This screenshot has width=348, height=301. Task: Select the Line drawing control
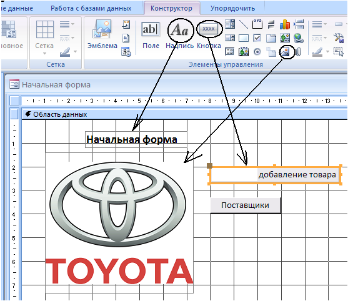tap(244, 24)
